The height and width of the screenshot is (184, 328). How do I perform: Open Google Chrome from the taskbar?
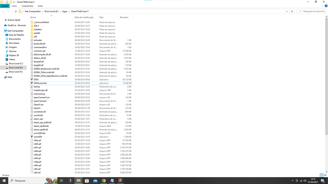pos(103,180)
